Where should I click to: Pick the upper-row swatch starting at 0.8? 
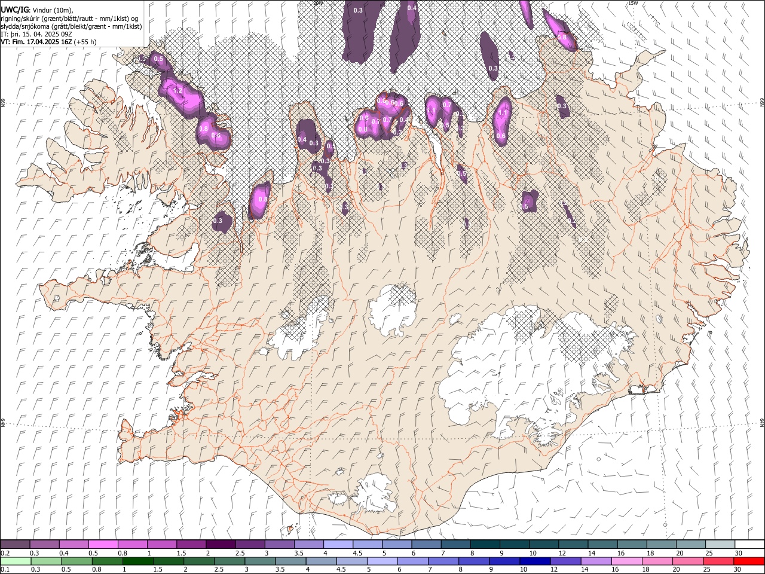click(133, 545)
